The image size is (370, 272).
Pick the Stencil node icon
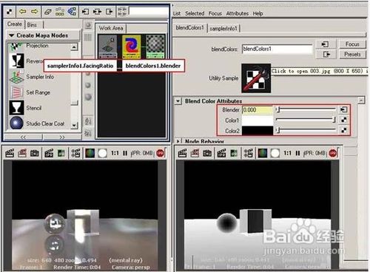[x=16, y=108]
